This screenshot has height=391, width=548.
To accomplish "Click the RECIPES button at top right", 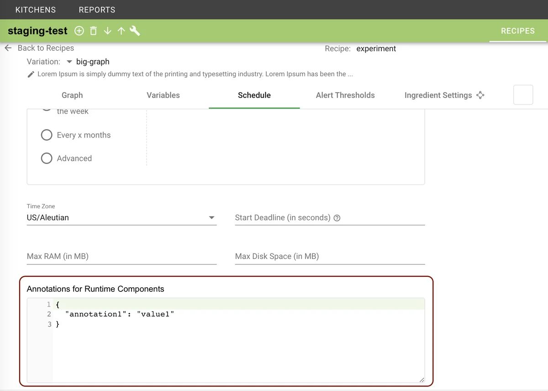I will (517, 31).
